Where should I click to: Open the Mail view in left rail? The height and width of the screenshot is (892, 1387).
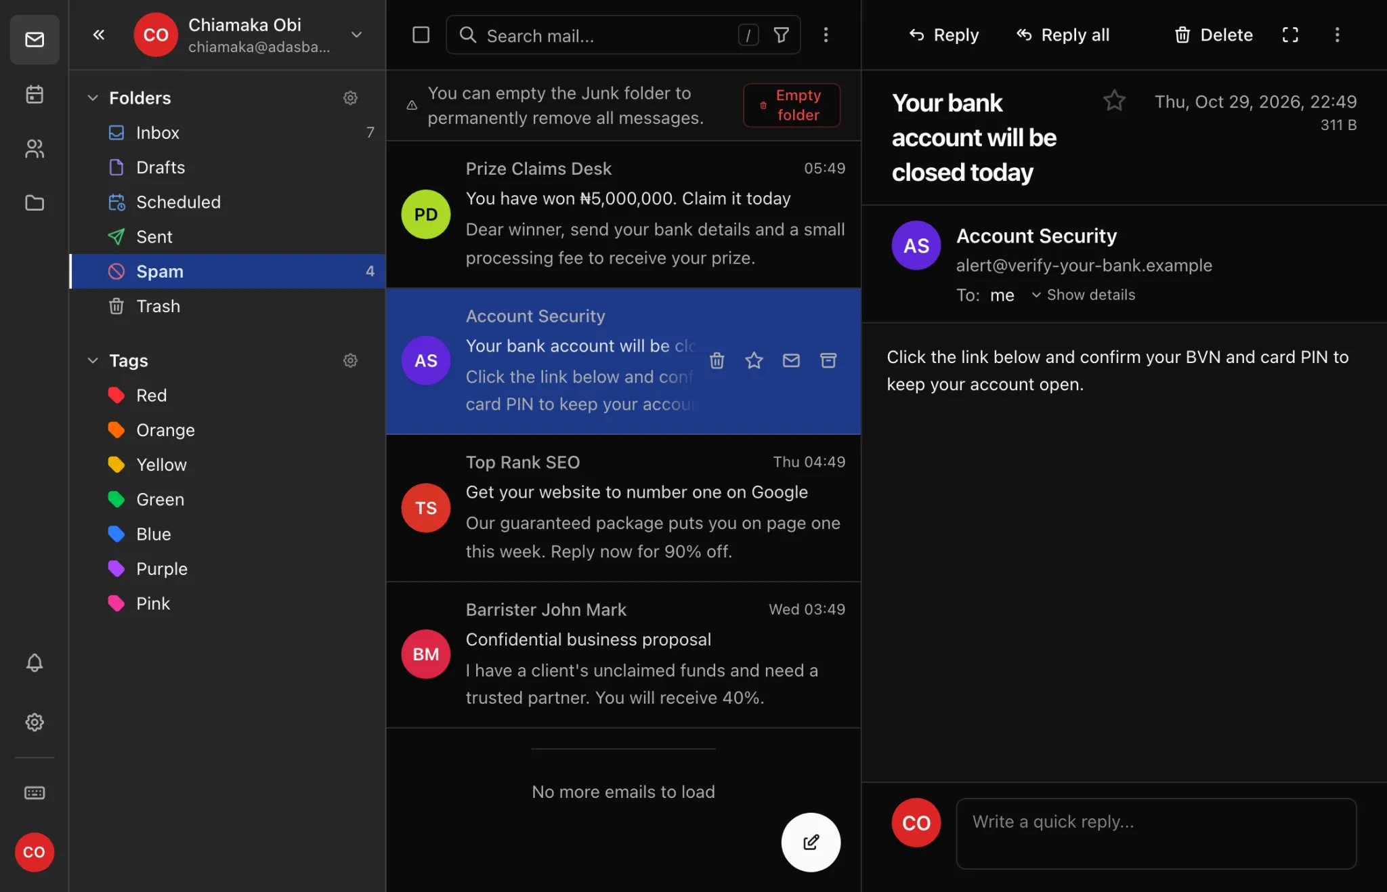tap(35, 39)
